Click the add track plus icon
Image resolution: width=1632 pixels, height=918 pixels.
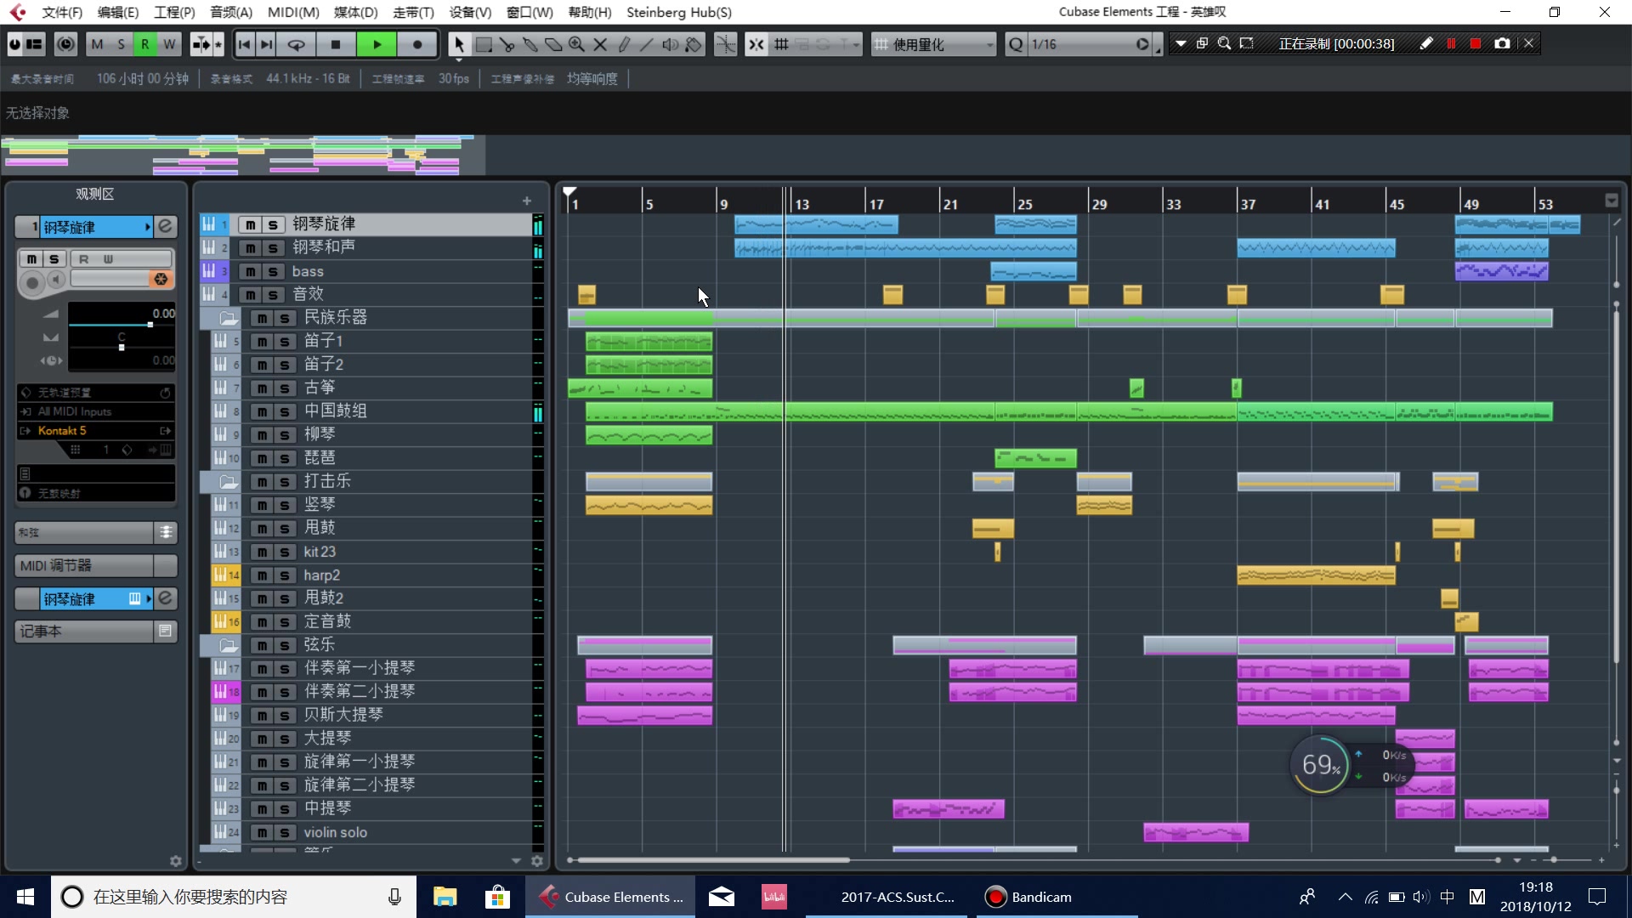527,201
